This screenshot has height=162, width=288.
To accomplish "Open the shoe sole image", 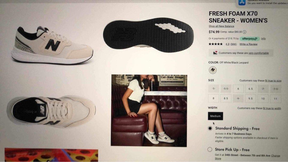I will (148, 35).
